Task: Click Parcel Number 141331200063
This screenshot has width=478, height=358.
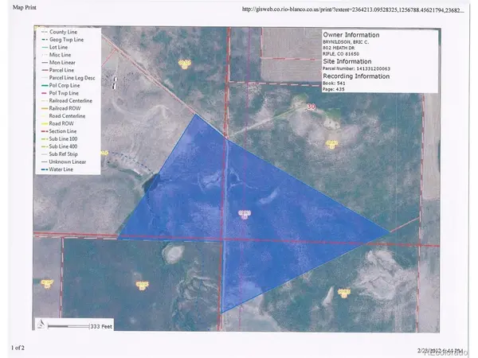Action: [356, 68]
